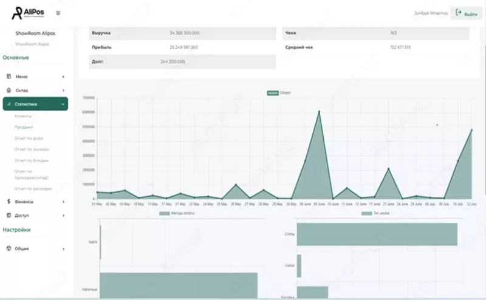The height and width of the screenshot is (300, 486).
Task: Expand the Склад submenu chevron
Action: click(63, 90)
